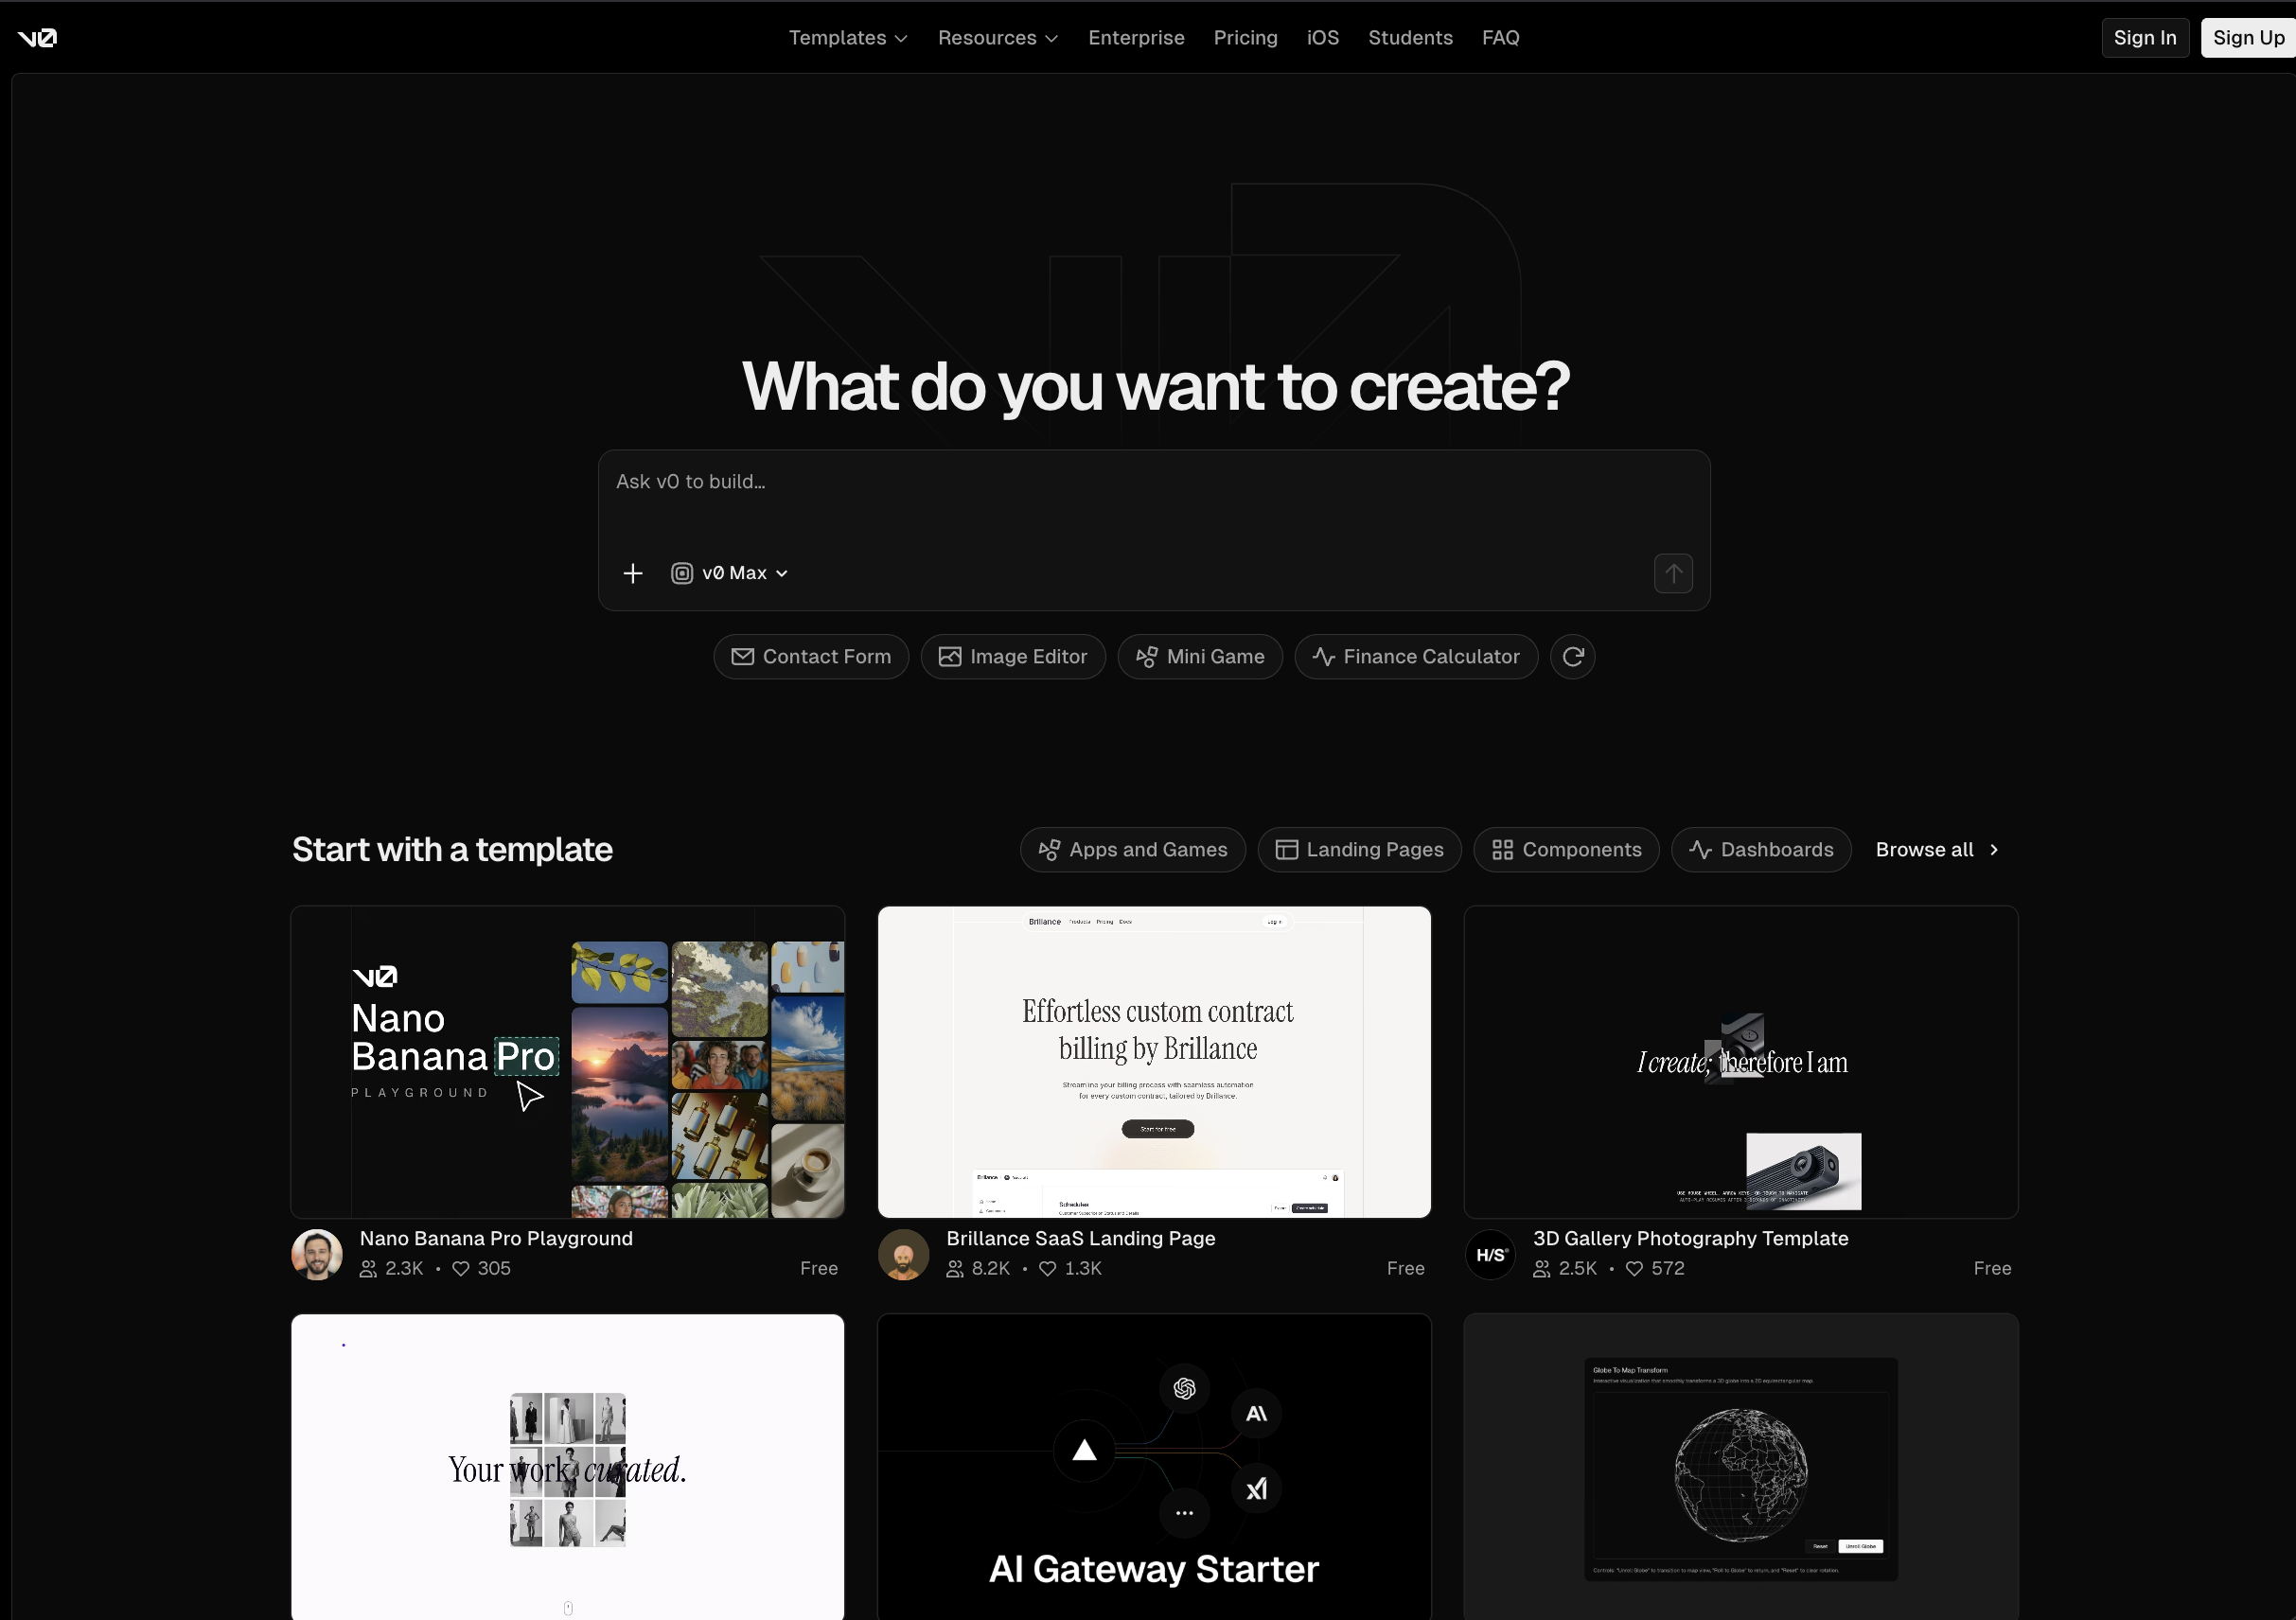Toggle the Apps and Games template filter
This screenshot has width=2296, height=1620.
1132,849
